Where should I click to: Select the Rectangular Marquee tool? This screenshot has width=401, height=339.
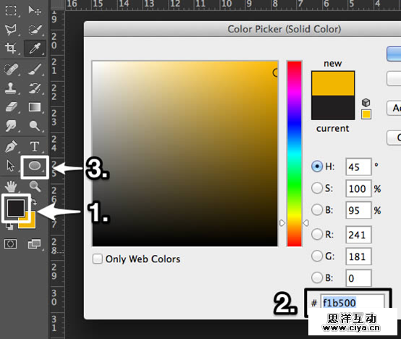[11, 10]
